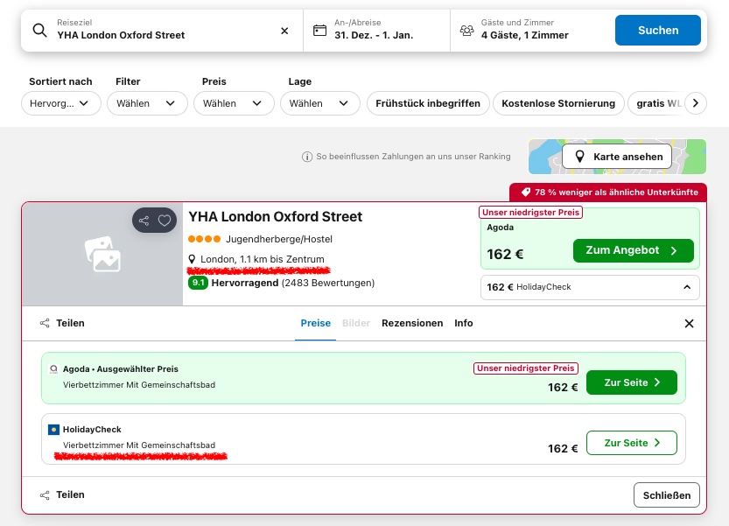Viewport: 729px width, 526px height.
Task: Click the hotel title YHA London Oxford Street
Action: [x=275, y=217]
